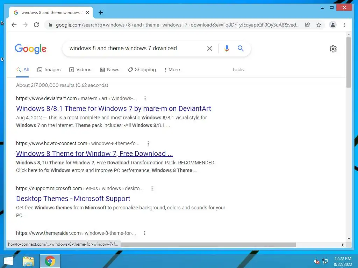
Task: Open Desktop Themes - Microsoft Support link
Action: pos(73,199)
